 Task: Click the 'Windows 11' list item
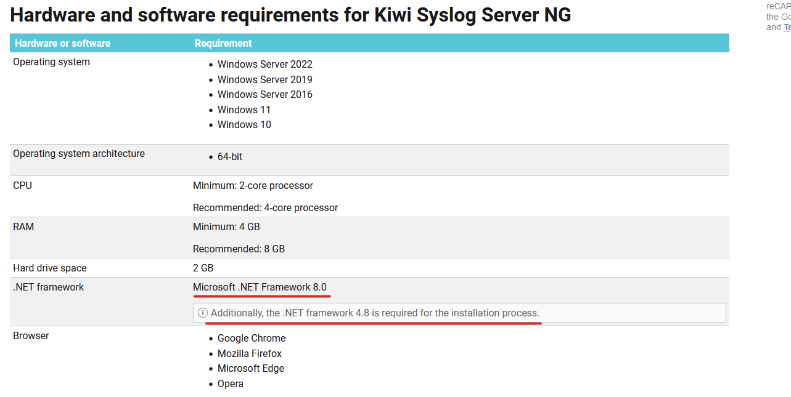click(244, 110)
